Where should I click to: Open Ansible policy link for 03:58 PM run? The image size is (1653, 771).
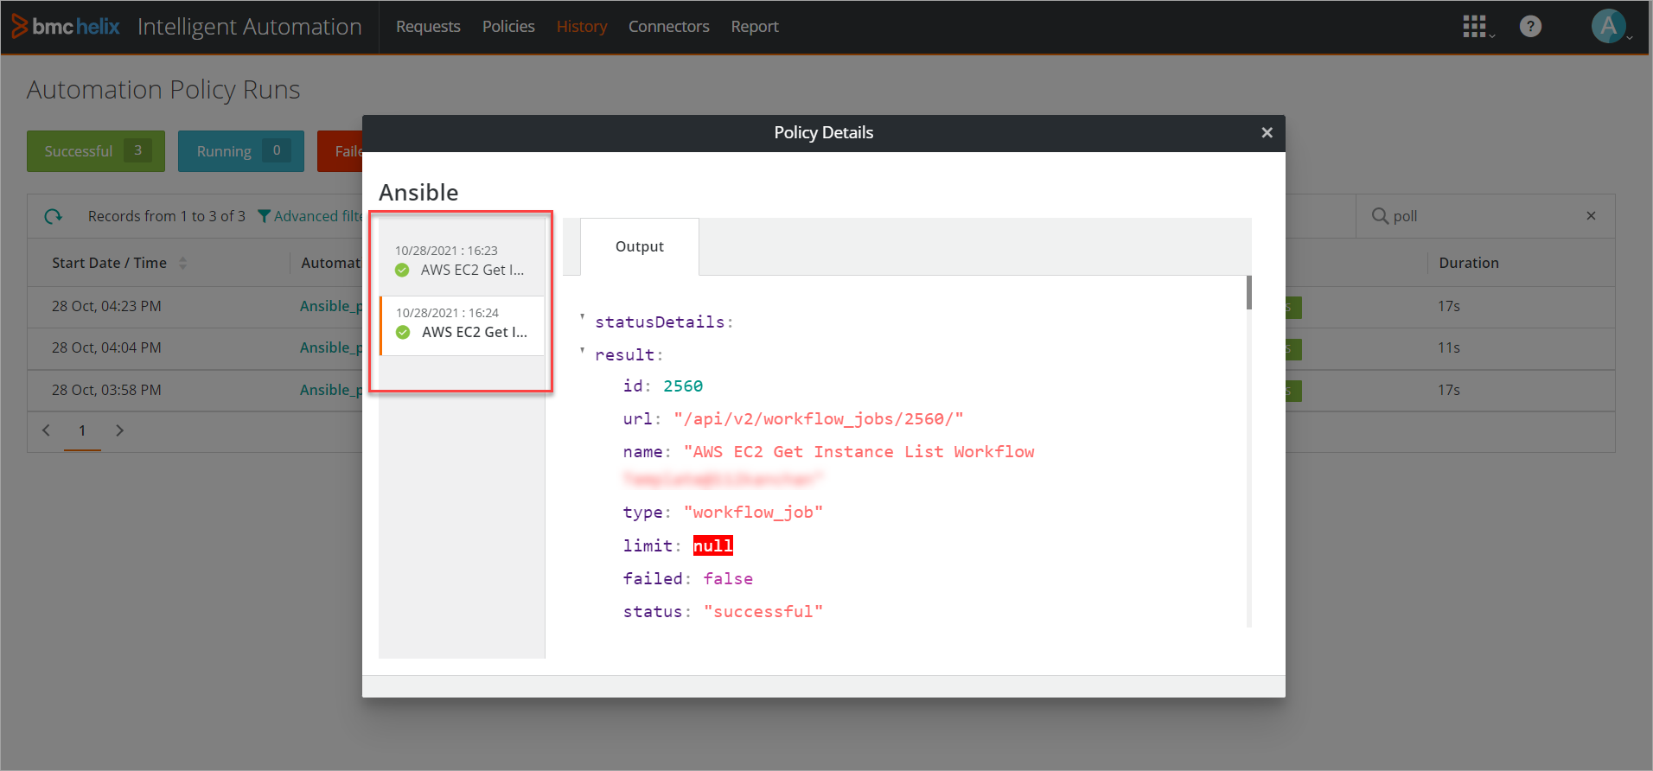tap(330, 390)
